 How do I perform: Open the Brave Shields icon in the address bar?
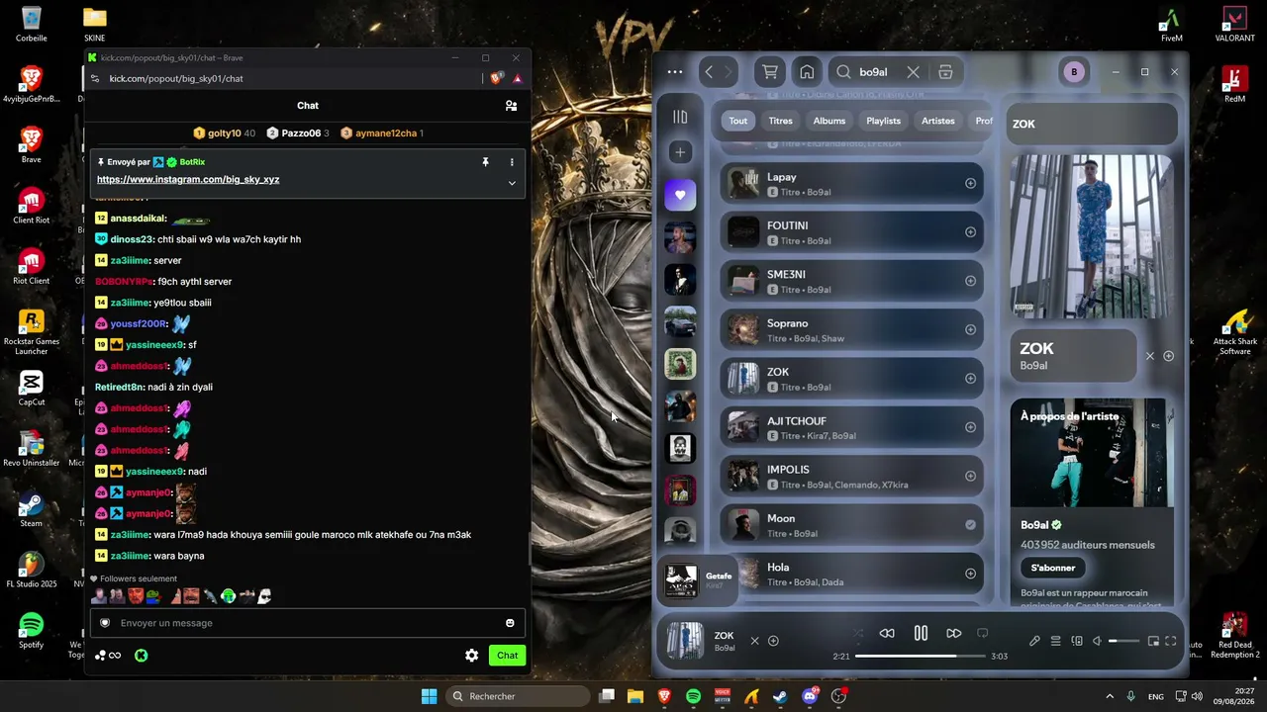point(497,78)
